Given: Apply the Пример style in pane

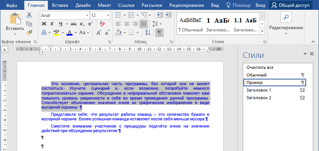Looking at the screenshot, I should (275, 83).
